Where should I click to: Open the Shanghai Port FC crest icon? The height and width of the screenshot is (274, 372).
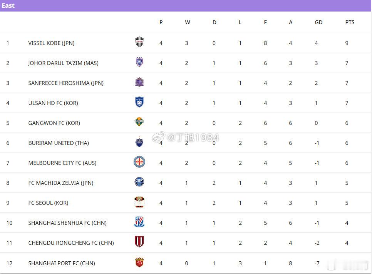click(x=139, y=262)
